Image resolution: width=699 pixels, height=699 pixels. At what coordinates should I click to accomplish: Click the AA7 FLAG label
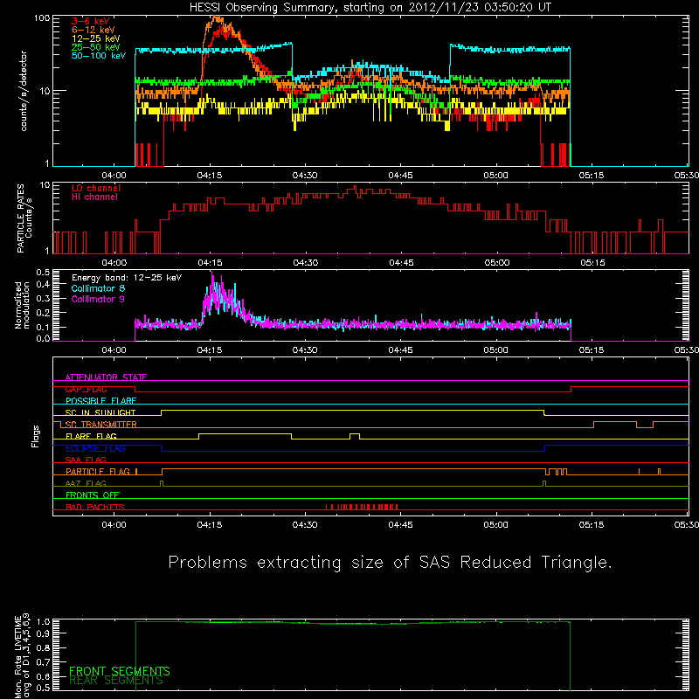coord(86,483)
